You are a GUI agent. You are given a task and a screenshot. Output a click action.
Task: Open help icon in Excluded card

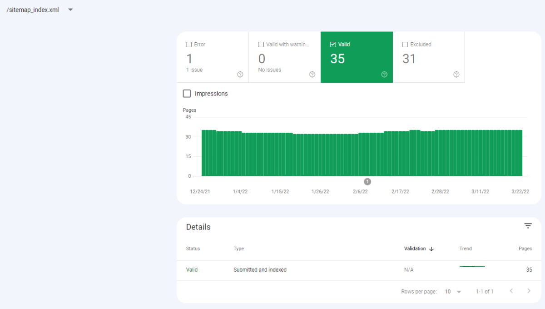click(x=456, y=75)
